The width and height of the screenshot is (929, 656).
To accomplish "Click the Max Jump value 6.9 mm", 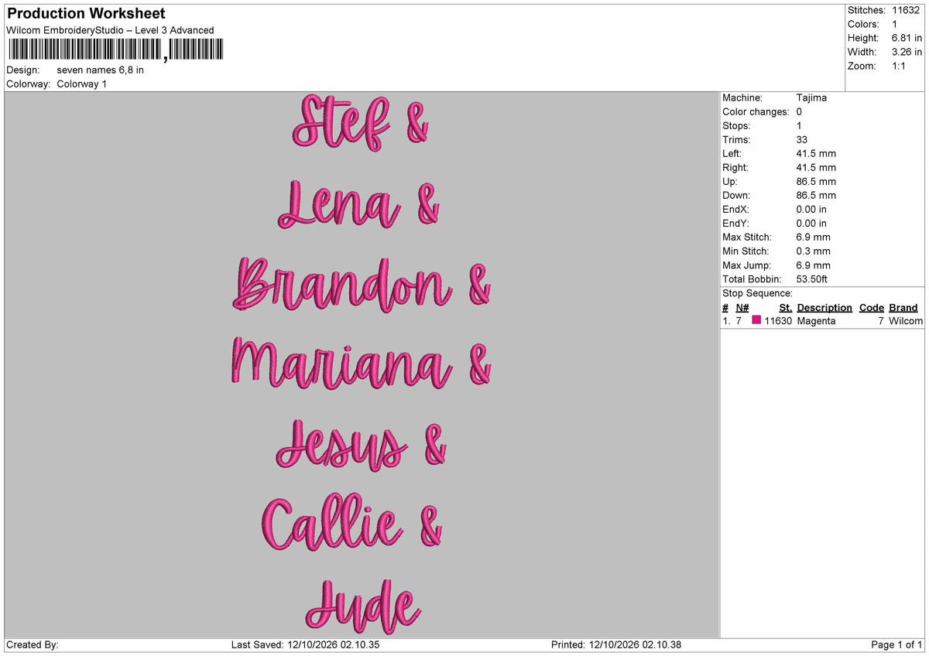I will pos(813,265).
